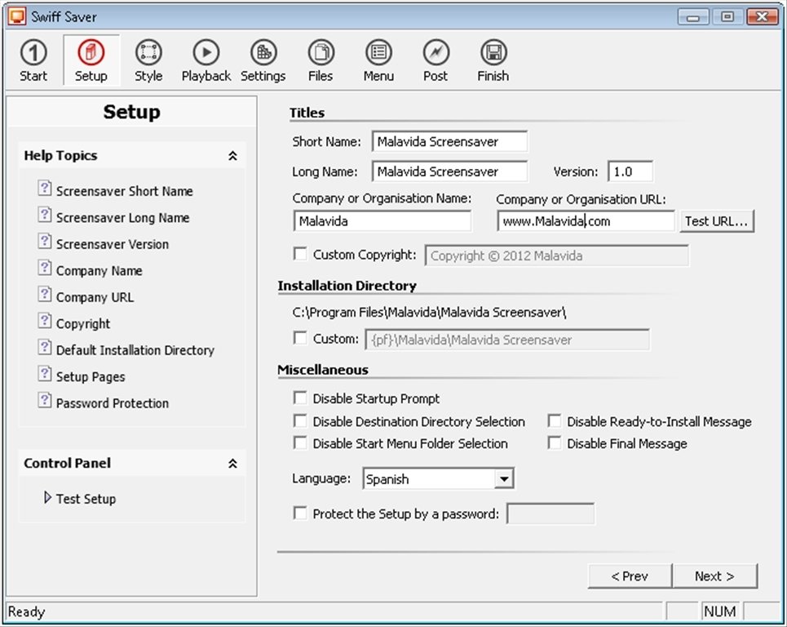Focus the Company or Organisation Name field
The height and width of the screenshot is (627, 787).
pyautogui.click(x=382, y=221)
